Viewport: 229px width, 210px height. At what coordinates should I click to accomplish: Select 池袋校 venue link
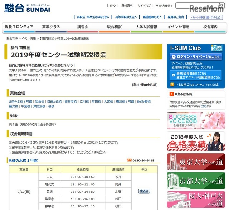click(x=39, y=101)
